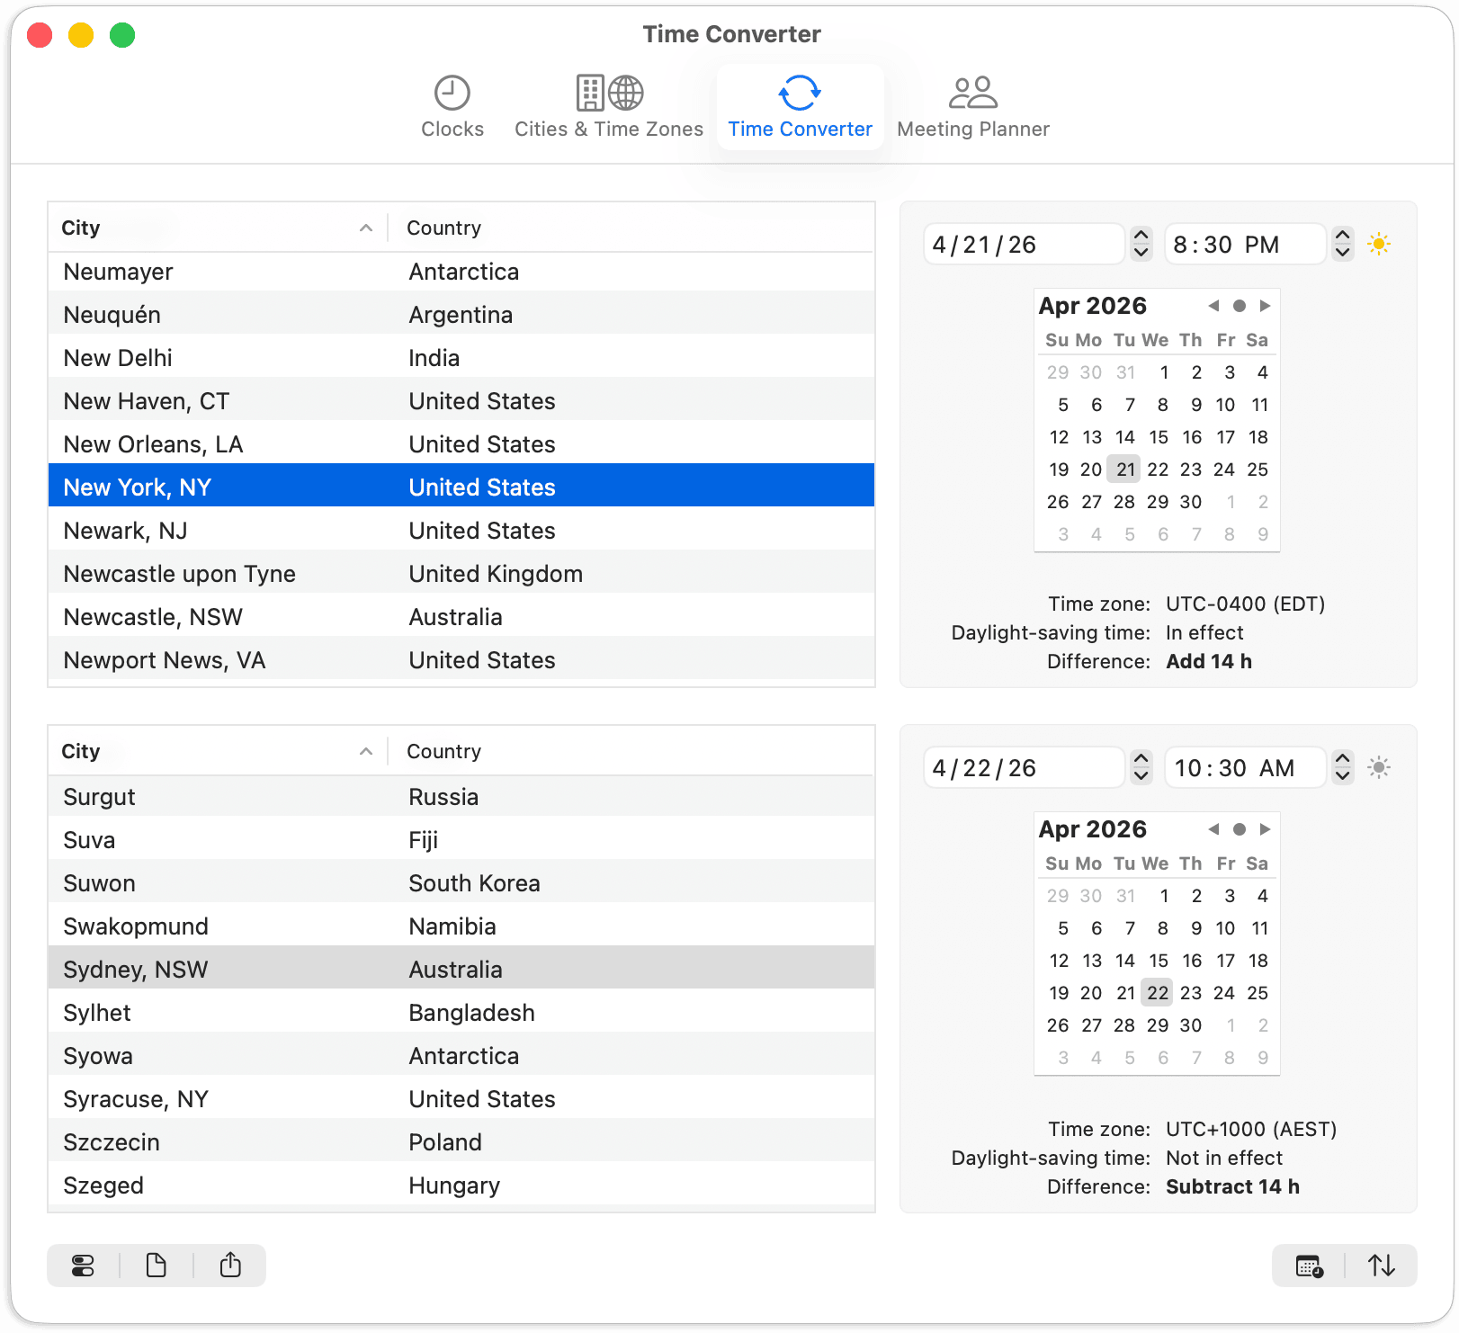Viewport: 1459px width, 1333px height.
Task: Click the toggle switches icon in bottom toolbar
Action: pos(83,1266)
